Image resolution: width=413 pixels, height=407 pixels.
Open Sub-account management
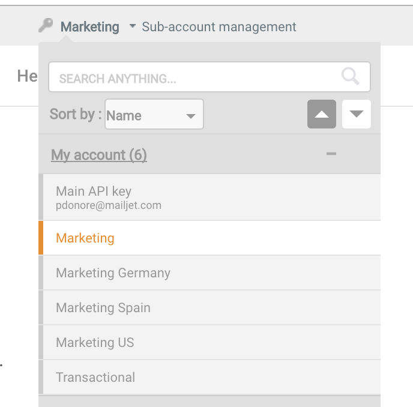click(219, 27)
